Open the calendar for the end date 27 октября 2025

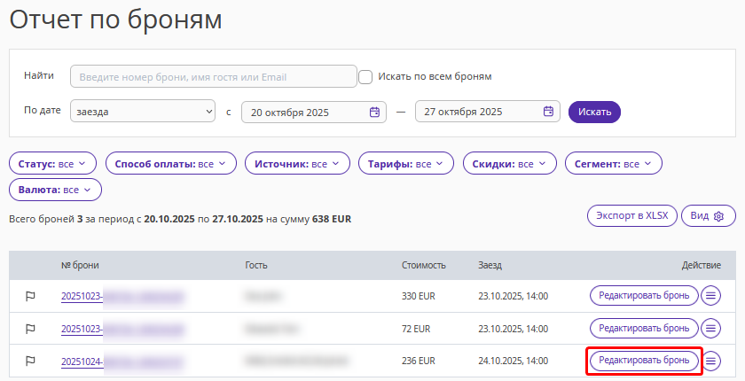pyautogui.click(x=548, y=112)
